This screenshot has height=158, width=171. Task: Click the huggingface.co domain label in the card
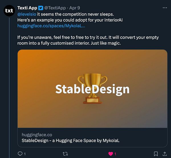[x=37, y=135]
